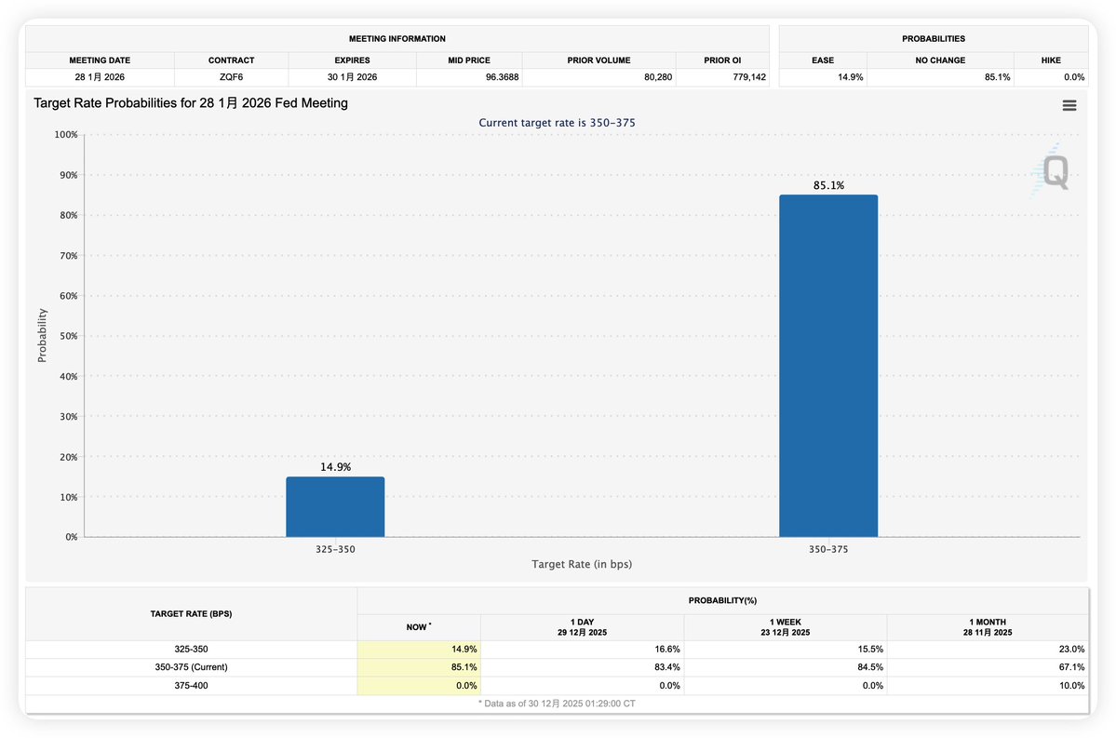Click the highlighted NOW cell for 325-350
1116x738 pixels.
click(419, 649)
